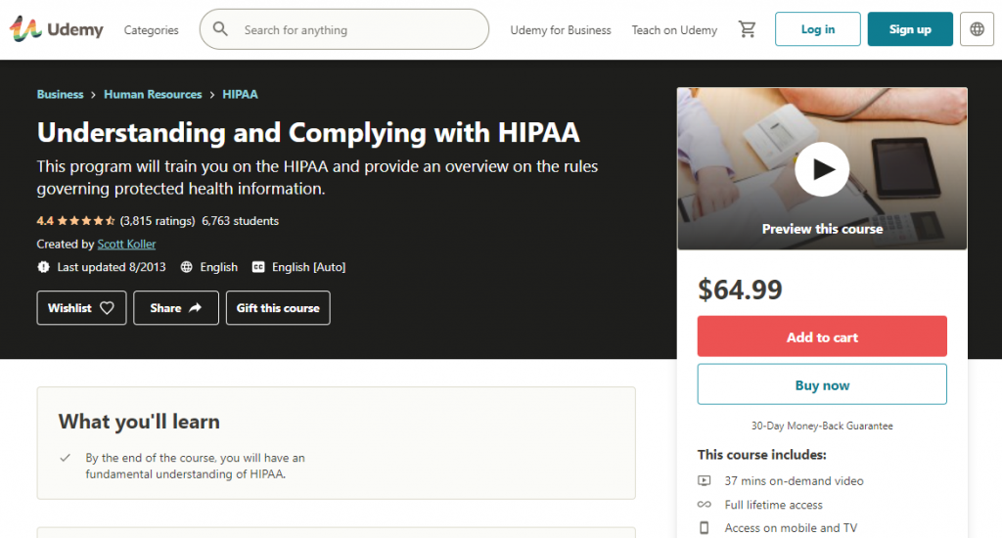1002x538 pixels.
Task: Open Udemy for Business page
Action: click(561, 30)
